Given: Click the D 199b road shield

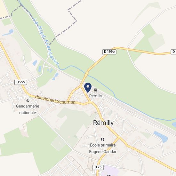Looking at the screenshot, I should tap(109, 52).
